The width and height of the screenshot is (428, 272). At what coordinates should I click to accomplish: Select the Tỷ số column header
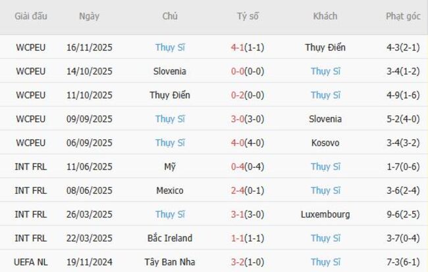coord(247,16)
